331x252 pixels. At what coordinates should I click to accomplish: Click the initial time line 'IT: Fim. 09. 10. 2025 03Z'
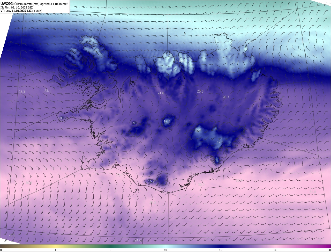pyautogui.click(x=17, y=7)
